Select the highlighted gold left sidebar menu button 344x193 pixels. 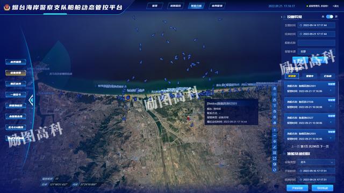tap(16, 73)
